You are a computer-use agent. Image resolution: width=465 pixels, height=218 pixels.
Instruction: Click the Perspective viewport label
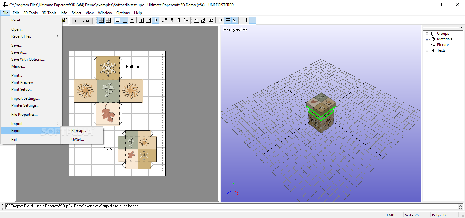pyautogui.click(x=235, y=29)
